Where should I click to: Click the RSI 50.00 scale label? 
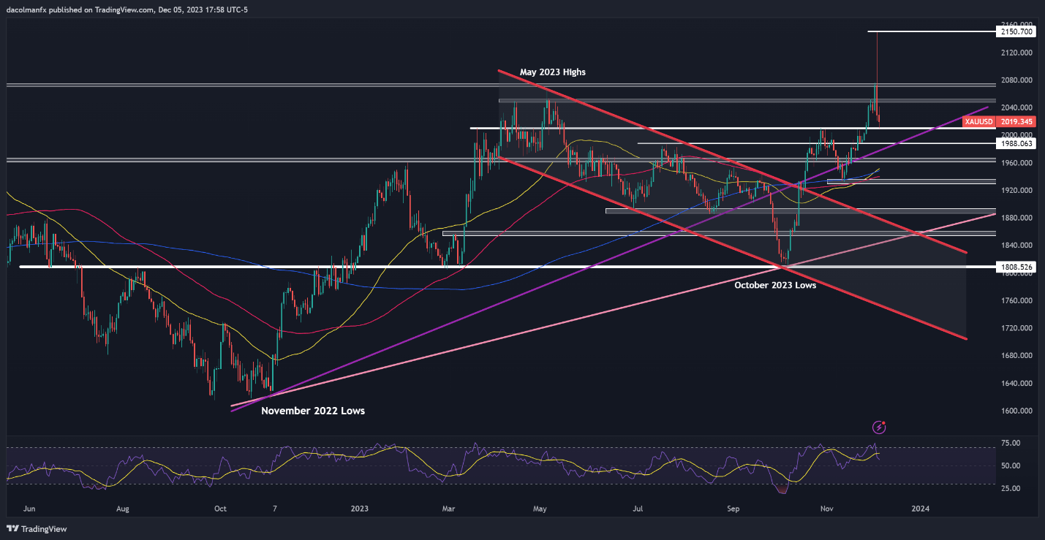click(x=1011, y=465)
